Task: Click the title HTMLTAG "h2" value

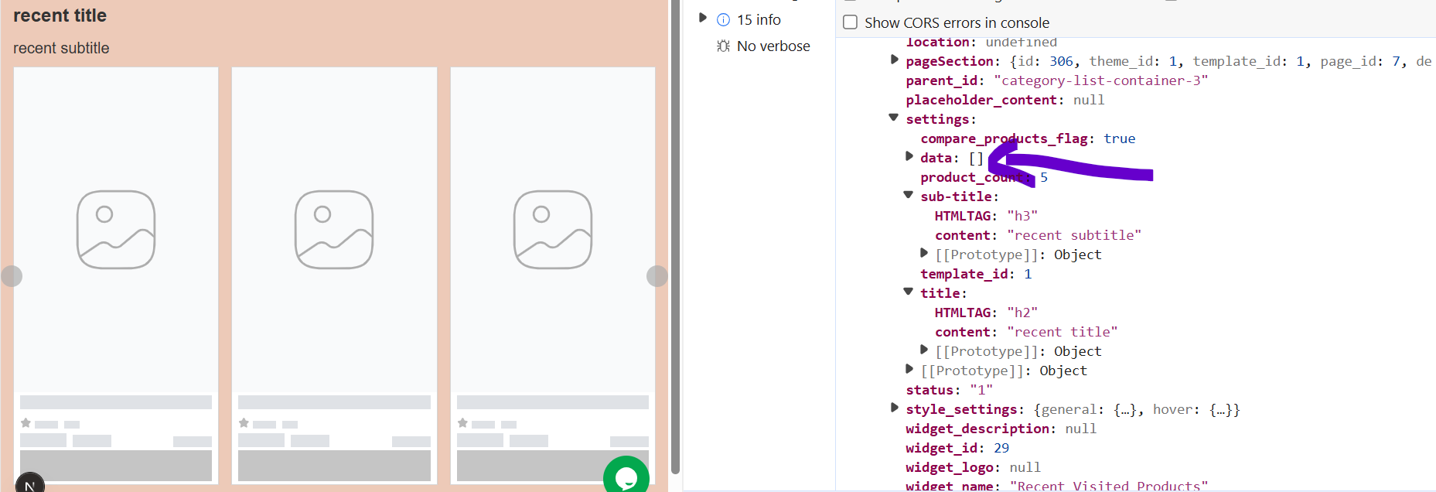Action: [1022, 313]
